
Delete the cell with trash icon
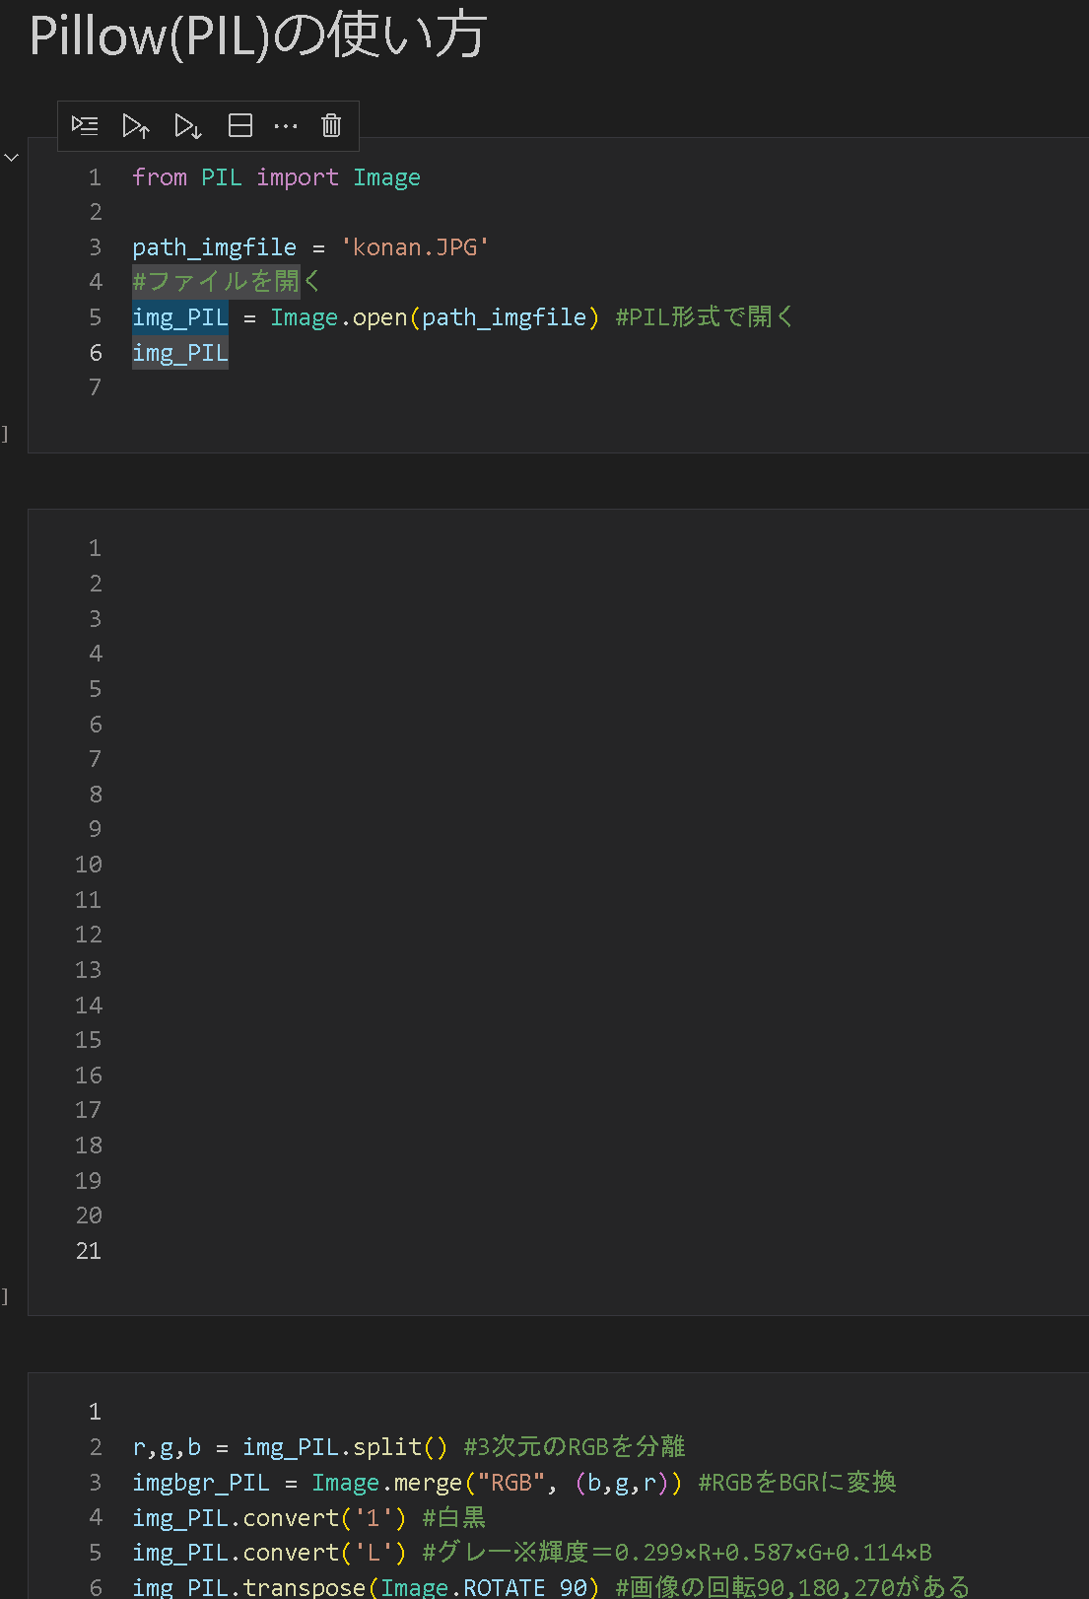point(331,125)
